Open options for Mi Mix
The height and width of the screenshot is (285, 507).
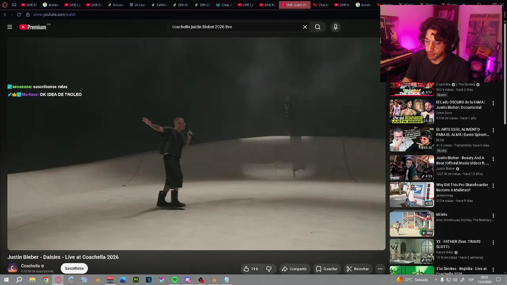pos(493,216)
